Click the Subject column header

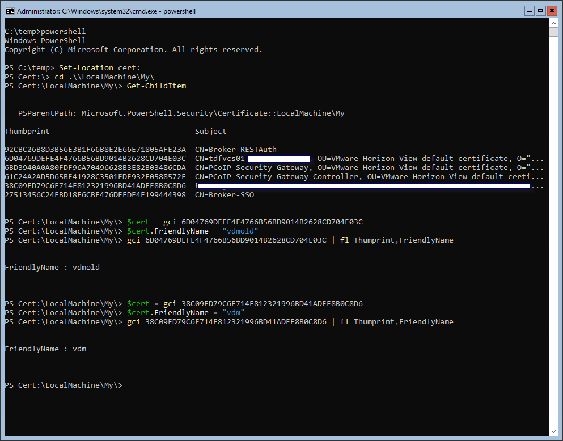(211, 132)
